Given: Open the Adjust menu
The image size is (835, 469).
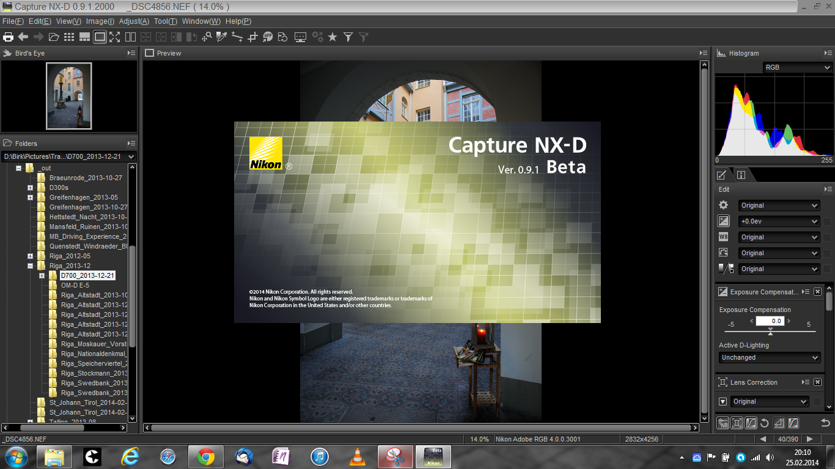Looking at the screenshot, I should pyautogui.click(x=134, y=21).
